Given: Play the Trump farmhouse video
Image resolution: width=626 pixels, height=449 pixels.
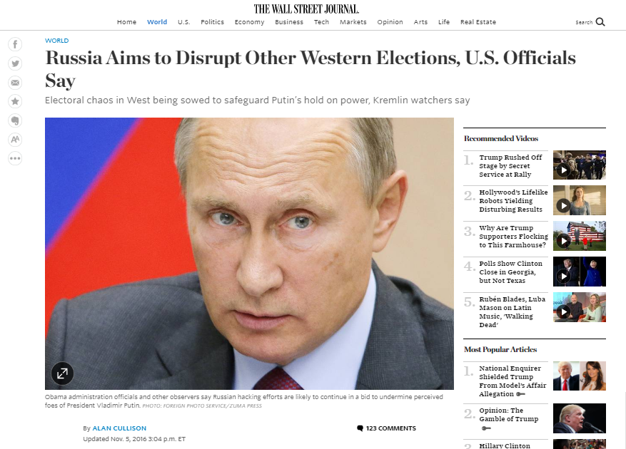Looking at the screenshot, I should click(x=563, y=241).
